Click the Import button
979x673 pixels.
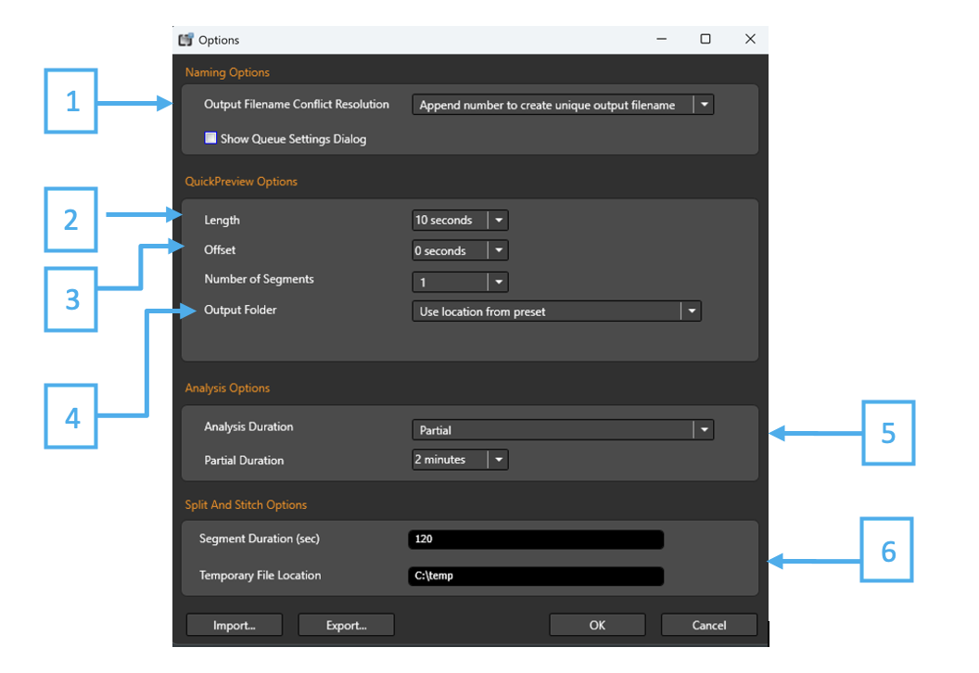coord(234,624)
